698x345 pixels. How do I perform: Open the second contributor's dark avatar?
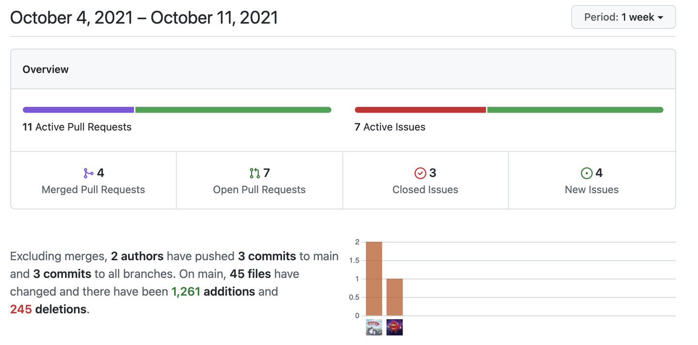point(395,327)
